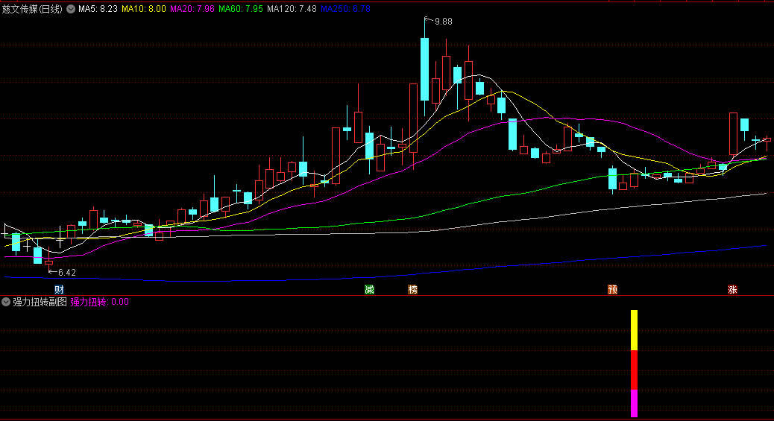Click the green 减 marker icon
The height and width of the screenshot is (421, 774).
click(x=369, y=289)
